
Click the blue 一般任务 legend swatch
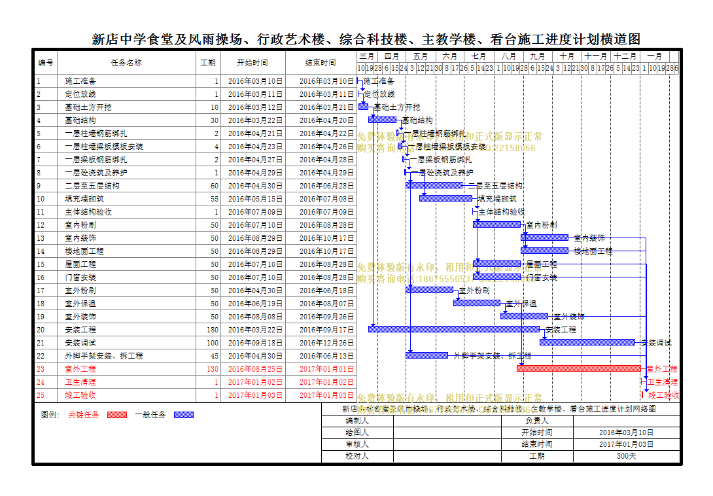tap(184, 415)
